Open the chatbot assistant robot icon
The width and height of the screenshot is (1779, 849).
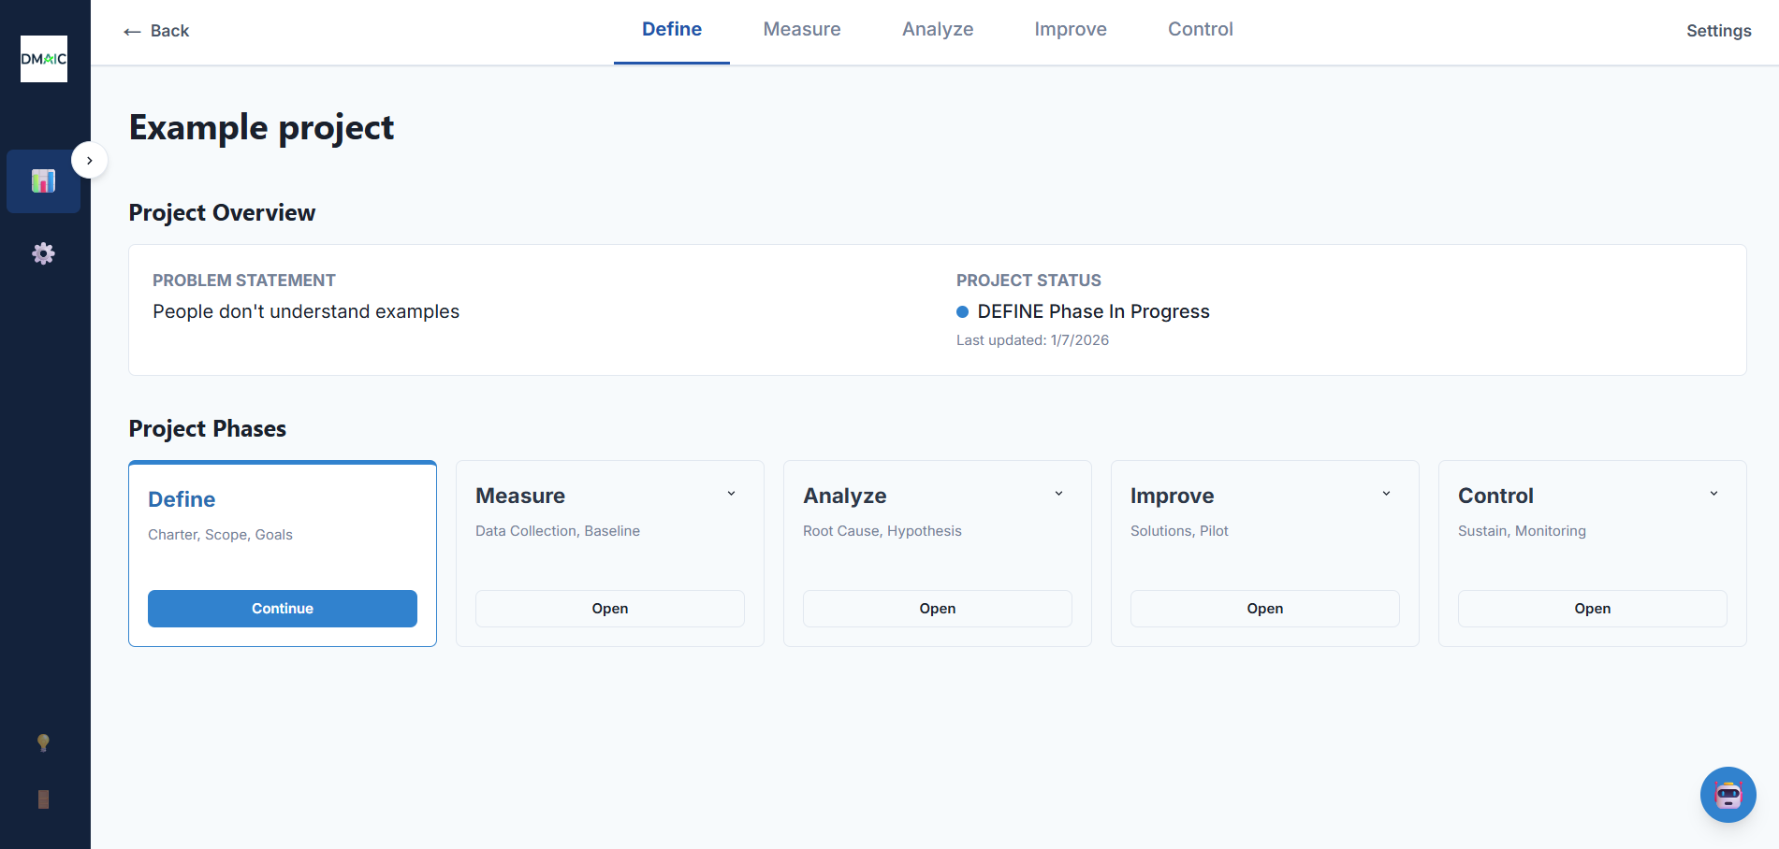[x=1728, y=794]
